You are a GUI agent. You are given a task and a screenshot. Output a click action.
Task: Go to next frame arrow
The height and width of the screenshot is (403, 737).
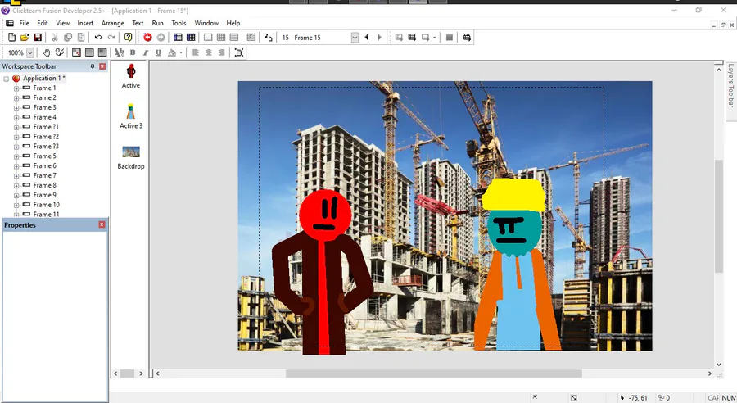380,37
